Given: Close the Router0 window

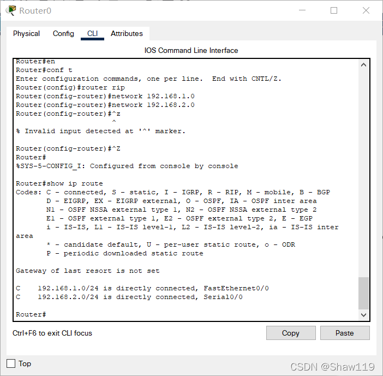Looking at the screenshot, I should click(366, 10).
